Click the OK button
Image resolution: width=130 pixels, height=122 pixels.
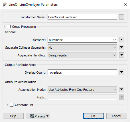94,116
